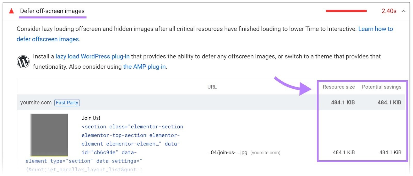
Task: Collapse the Defer off-screen images section
Action: 403,11
